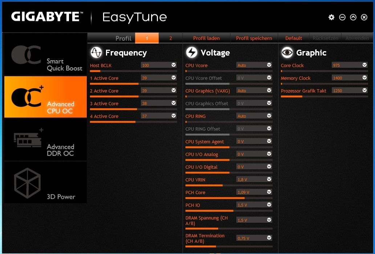Click the Advanced DDR OC memory icon
The image size is (375, 254).
(29, 138)
